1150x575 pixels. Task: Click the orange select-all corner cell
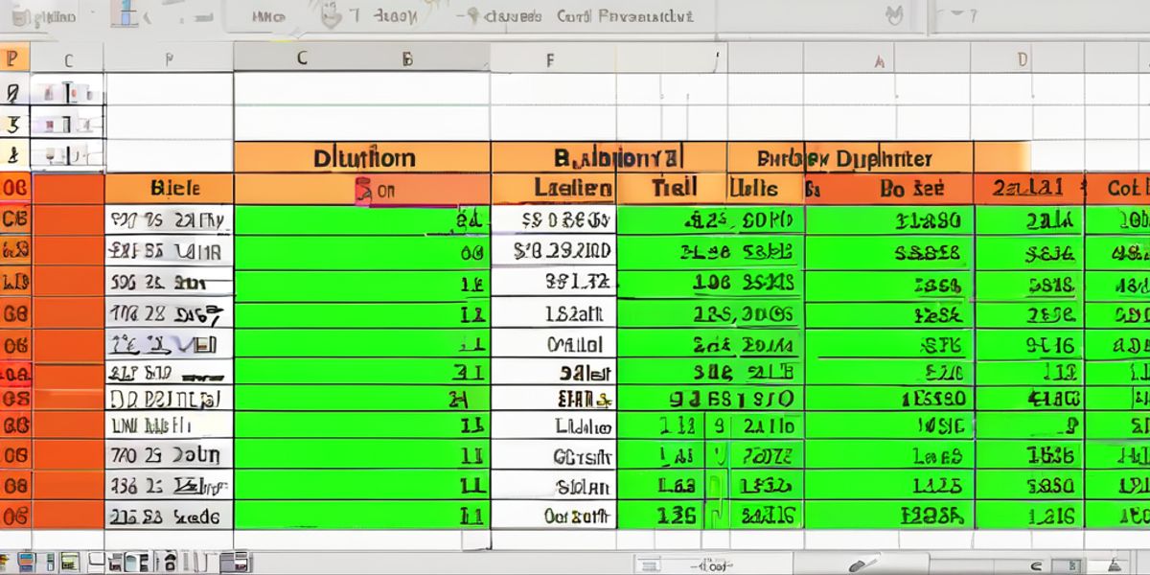click(x=13, y=58)
